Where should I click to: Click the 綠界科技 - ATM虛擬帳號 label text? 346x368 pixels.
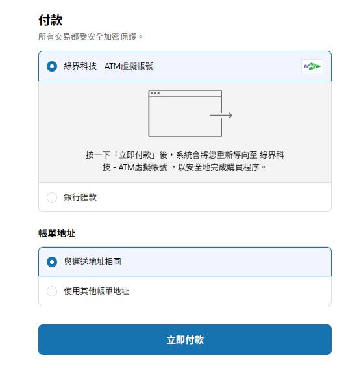pos(108,66)
